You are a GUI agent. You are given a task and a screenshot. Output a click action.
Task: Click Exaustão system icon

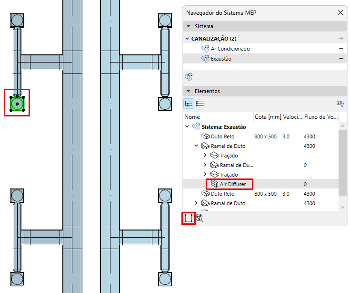[205, 59]
